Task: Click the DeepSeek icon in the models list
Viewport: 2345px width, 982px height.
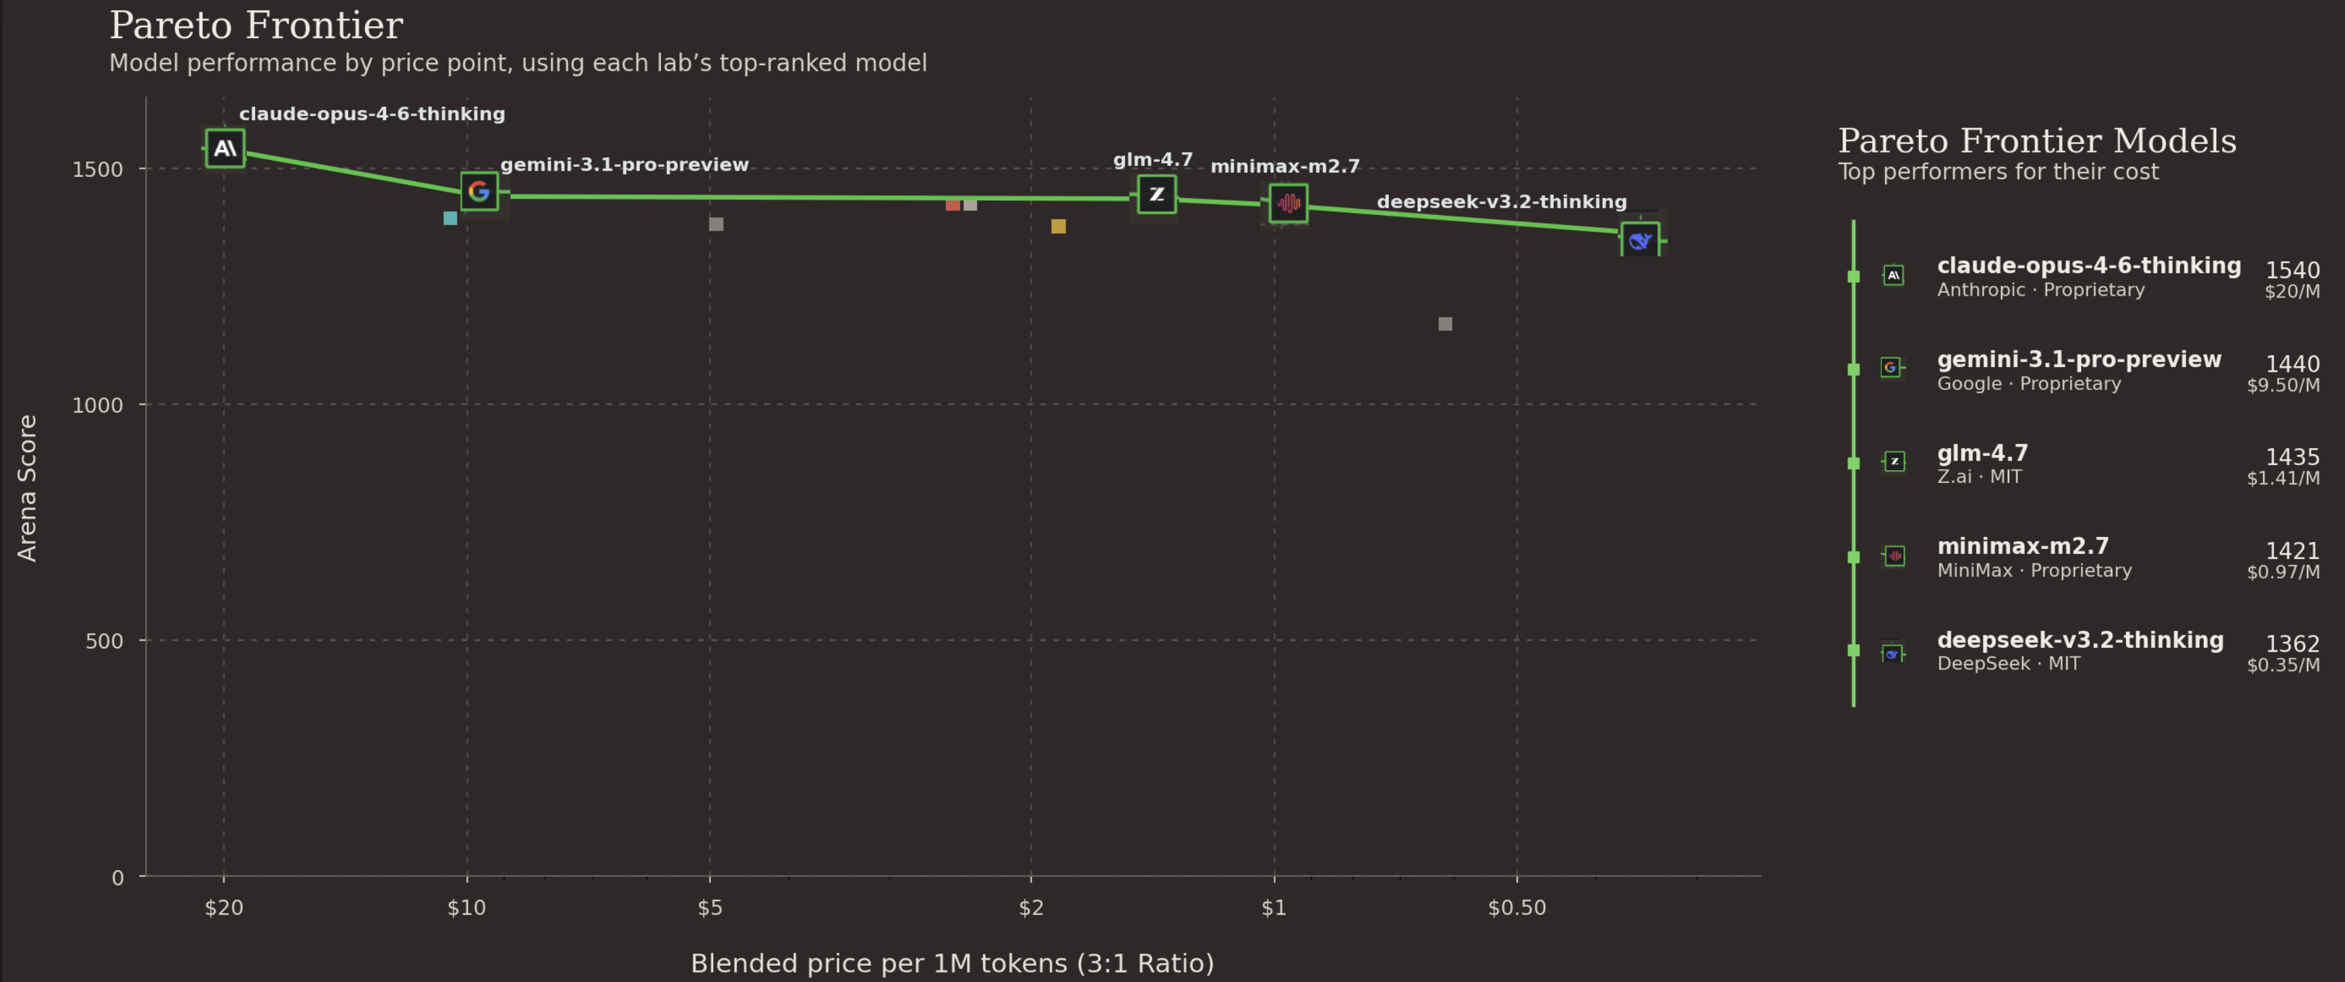Action: point(1892,654)
